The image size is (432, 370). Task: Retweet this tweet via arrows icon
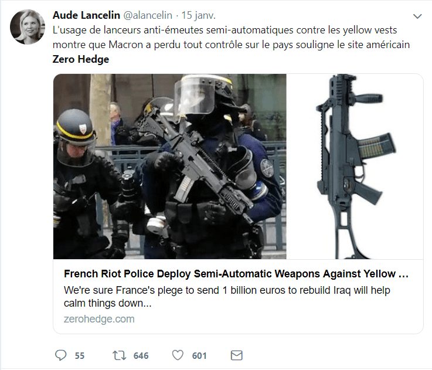(x=120, y=355)
